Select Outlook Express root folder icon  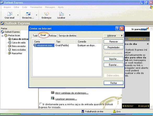pyautogui.click(x=2, y=32)
